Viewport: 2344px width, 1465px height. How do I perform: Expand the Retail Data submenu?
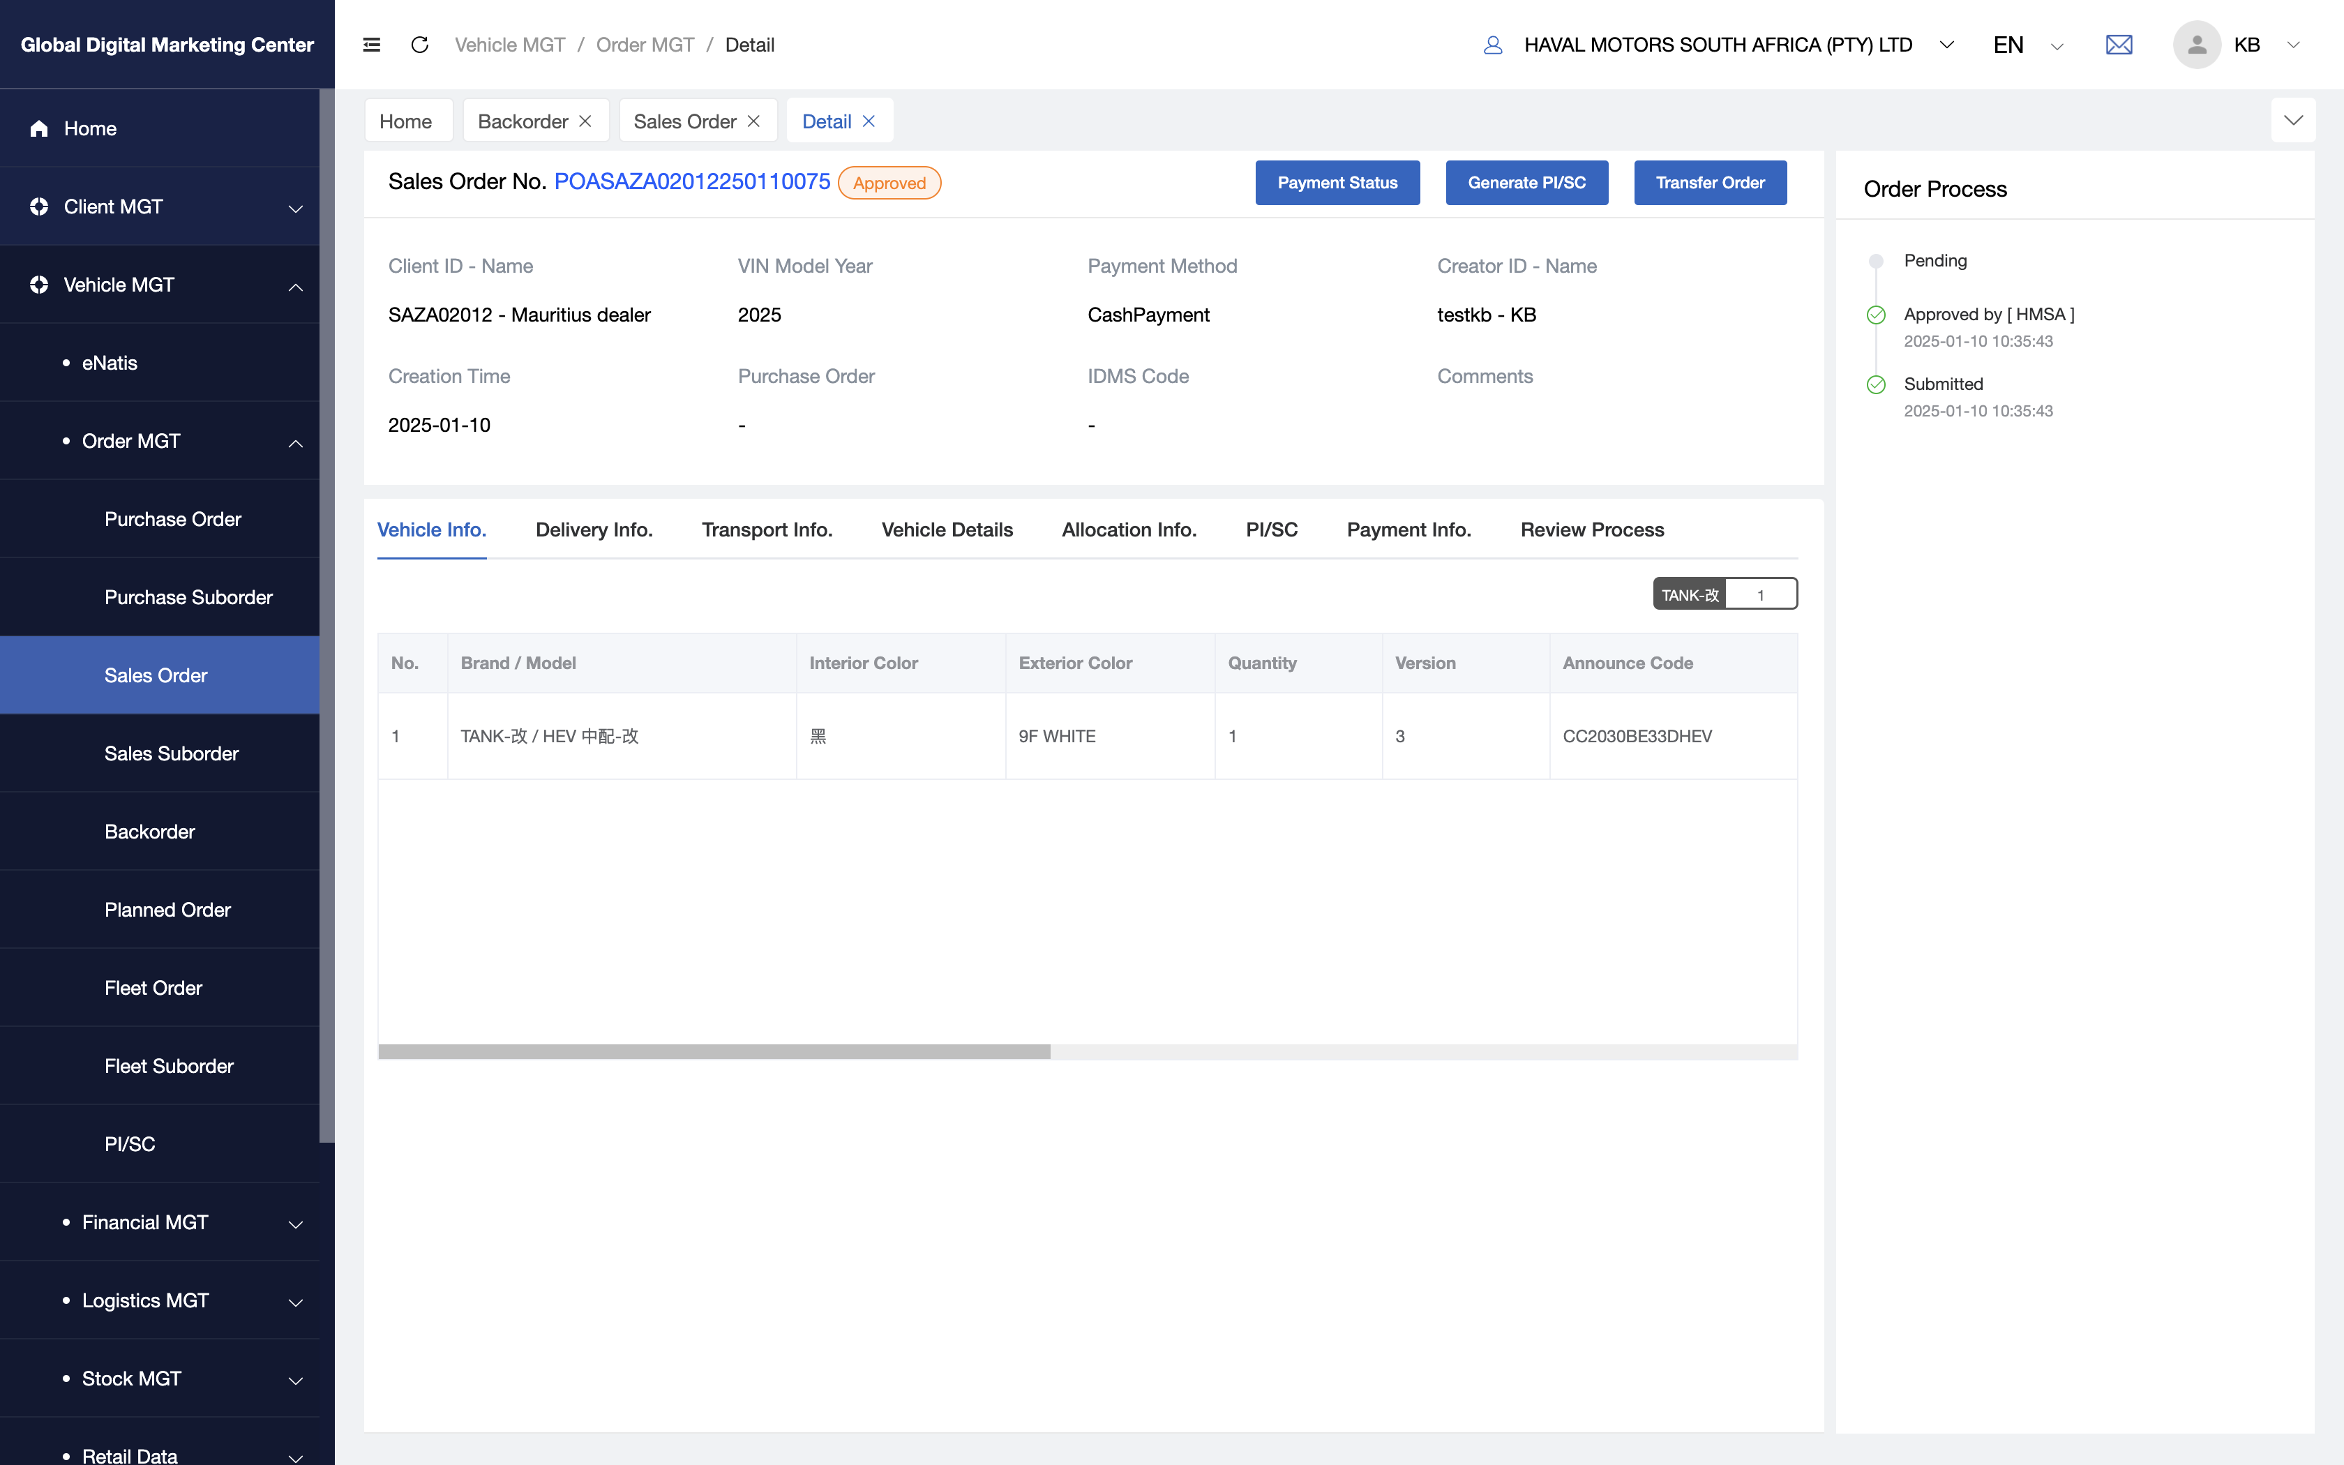click(295, 1458)
